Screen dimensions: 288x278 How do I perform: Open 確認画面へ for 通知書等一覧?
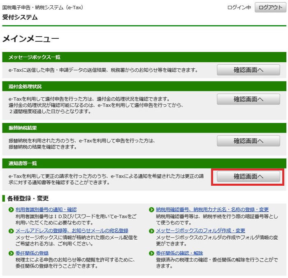[249, 176]
